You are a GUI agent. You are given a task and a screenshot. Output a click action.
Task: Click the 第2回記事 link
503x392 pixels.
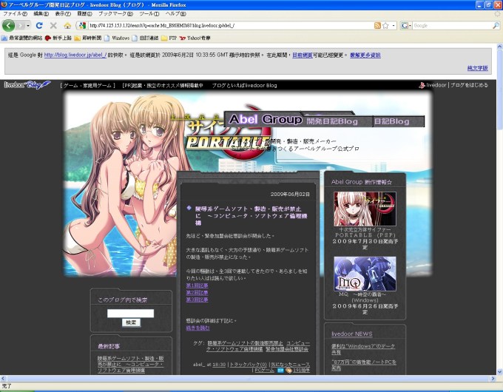pos(197,293)
